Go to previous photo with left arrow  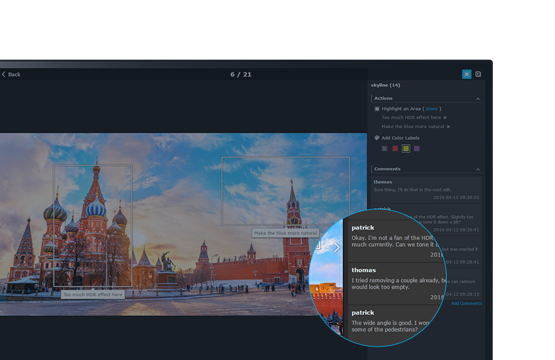(2, 224)
